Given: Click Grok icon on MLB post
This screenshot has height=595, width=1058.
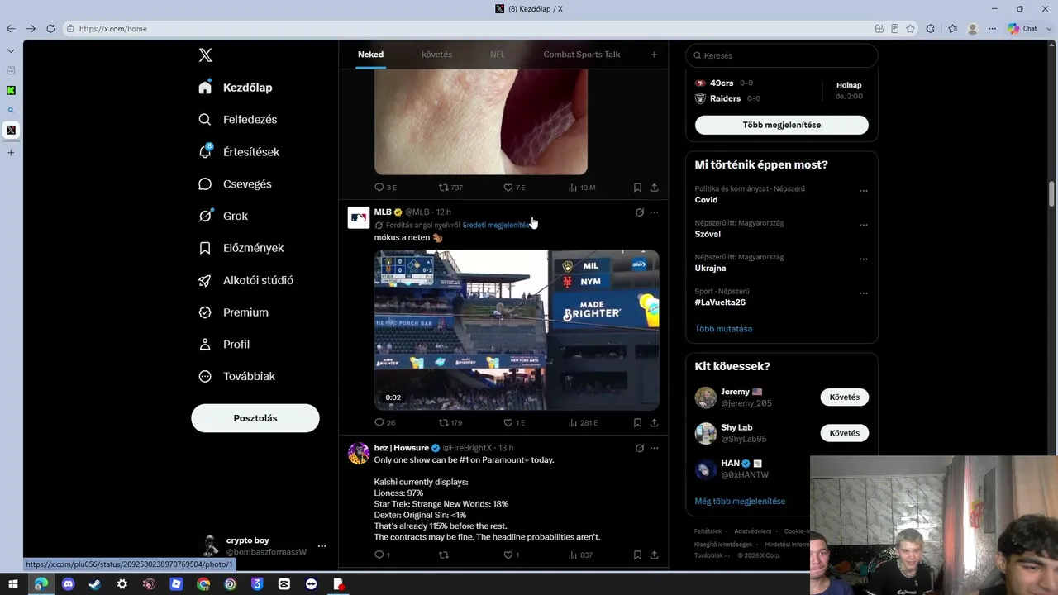Looking at the screenshot, I should [639, 212].
